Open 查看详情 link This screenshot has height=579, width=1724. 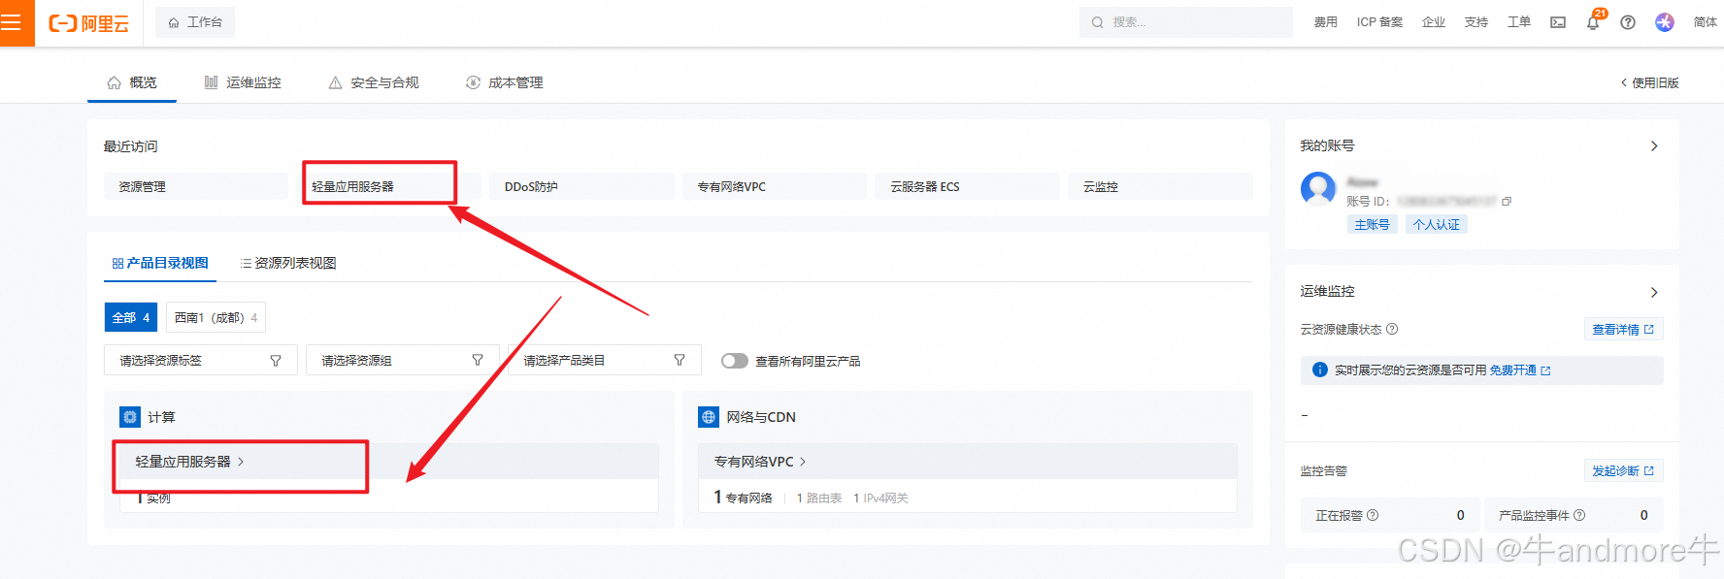(x=1623, y=330)
